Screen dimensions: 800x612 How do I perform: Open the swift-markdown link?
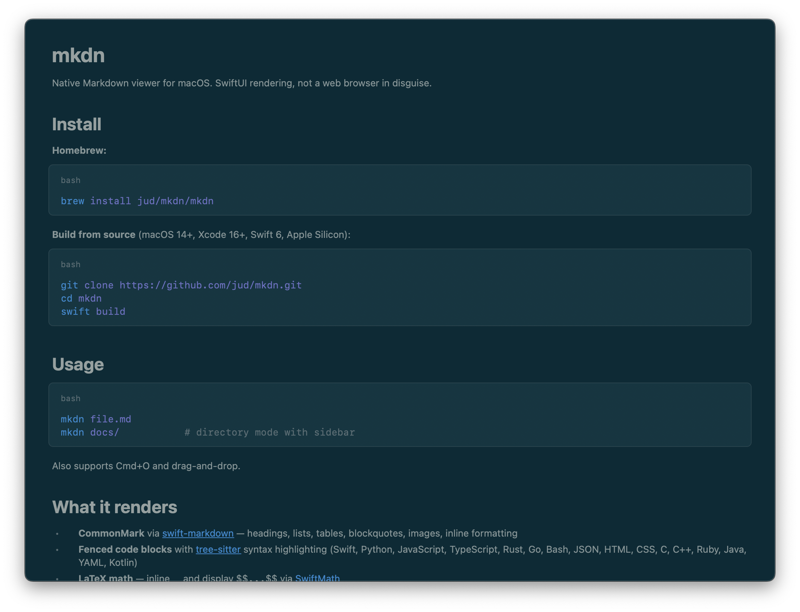pyautogui.click(x=198, y=533)
